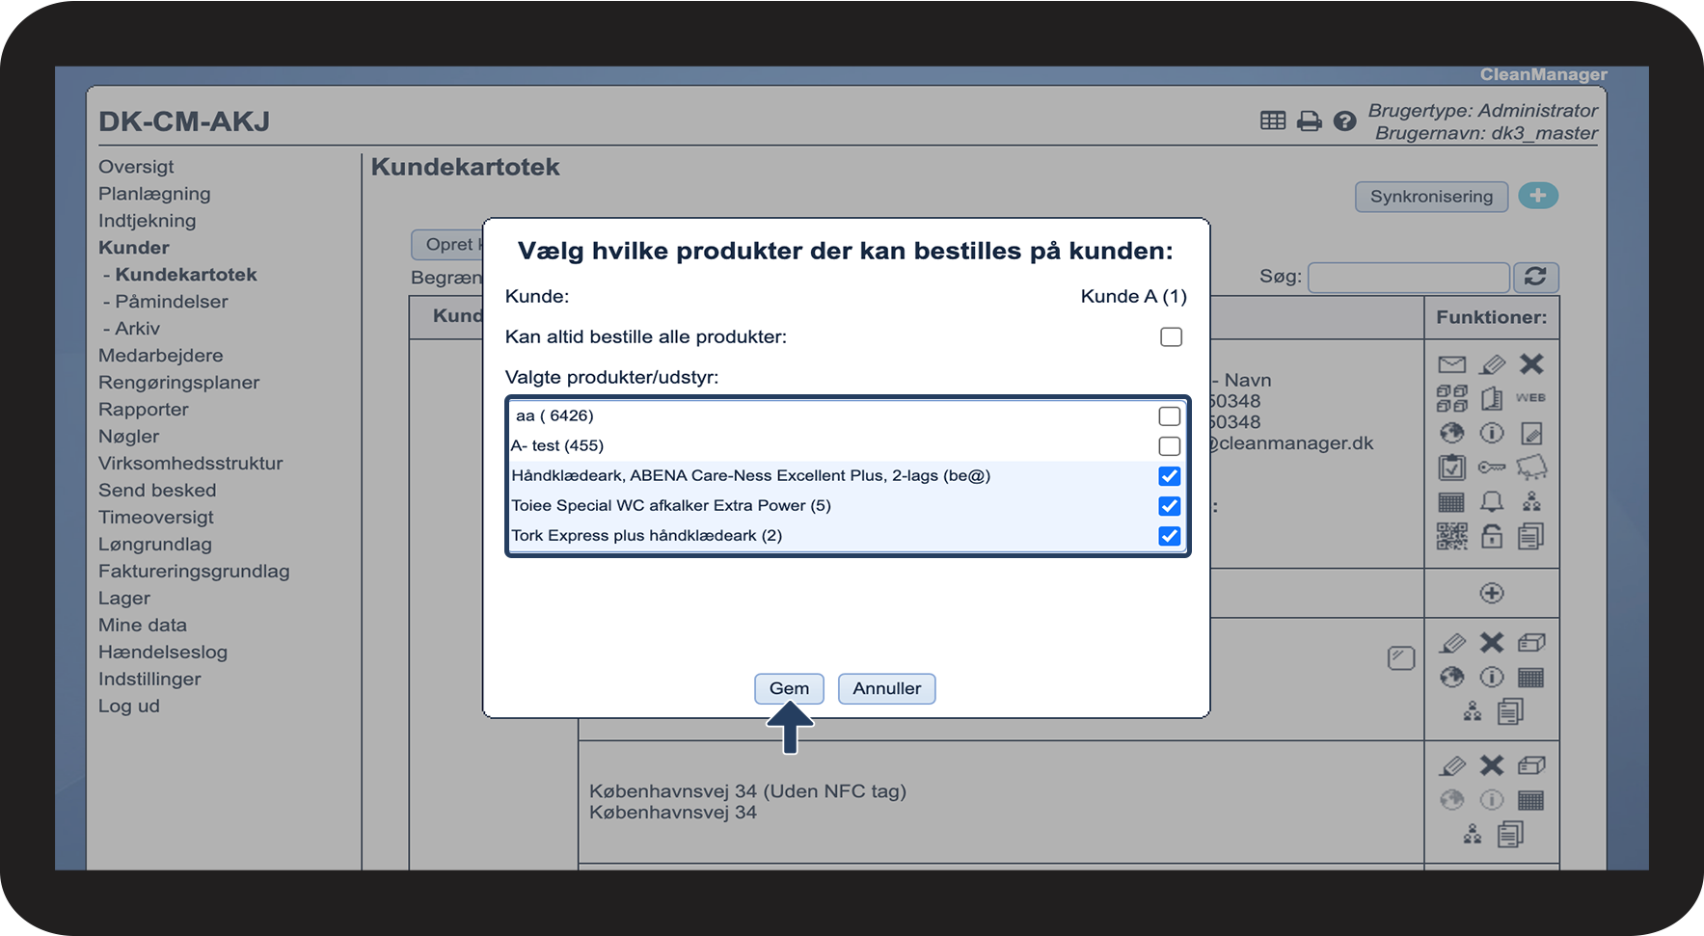This screenshot has width=1704, height=936.
Task: Click the printer icon in the header
Action: [1310, 120]
